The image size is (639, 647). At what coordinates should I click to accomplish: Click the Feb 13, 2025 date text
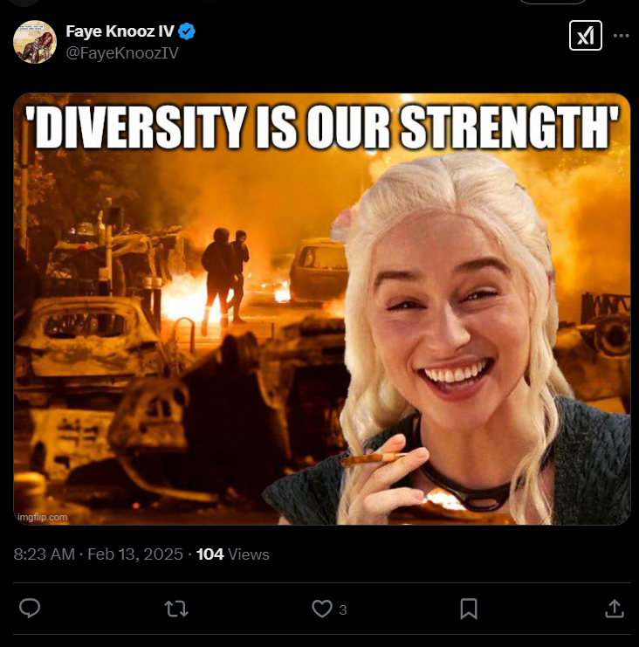135,554
